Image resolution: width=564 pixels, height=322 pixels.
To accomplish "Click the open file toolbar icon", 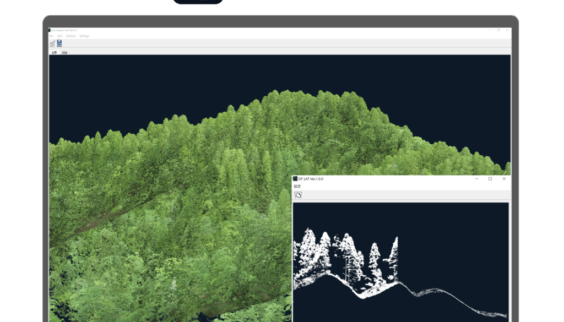I will (52, 43).
